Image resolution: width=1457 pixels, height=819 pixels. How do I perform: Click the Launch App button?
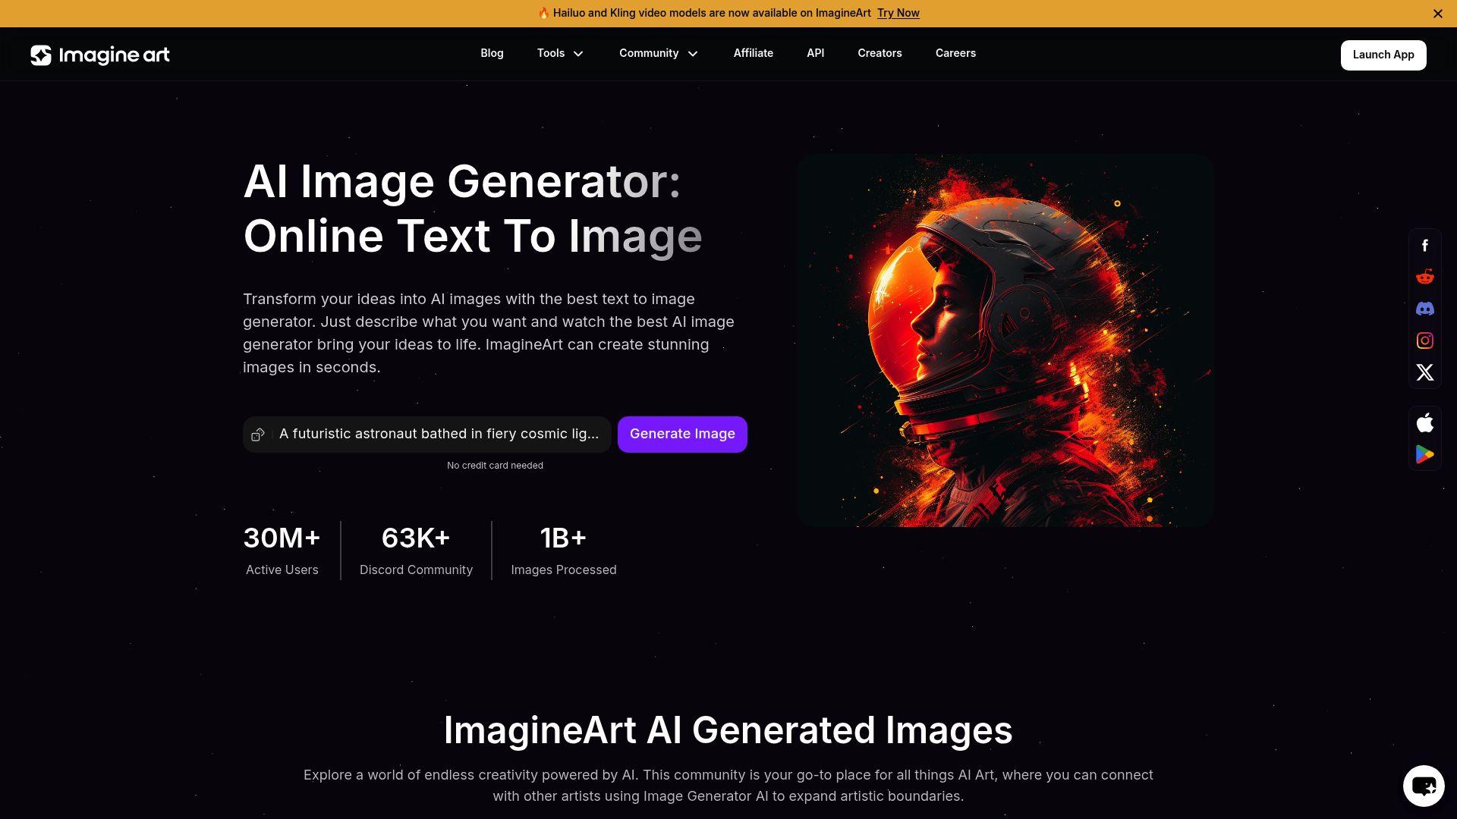(x=1383, y=55)
